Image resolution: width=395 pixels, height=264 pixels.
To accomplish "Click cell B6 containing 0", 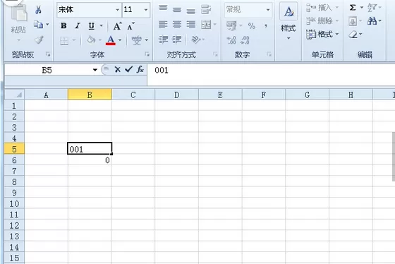I will pos(90,160).
